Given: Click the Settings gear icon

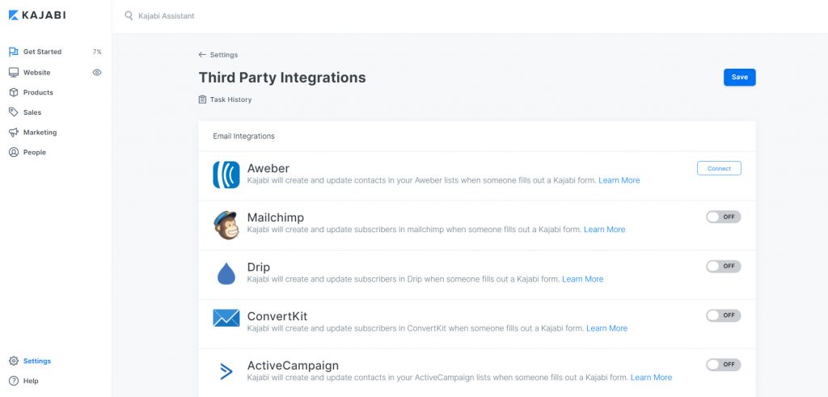Looking at the screenshot, I should pos(14,361).
